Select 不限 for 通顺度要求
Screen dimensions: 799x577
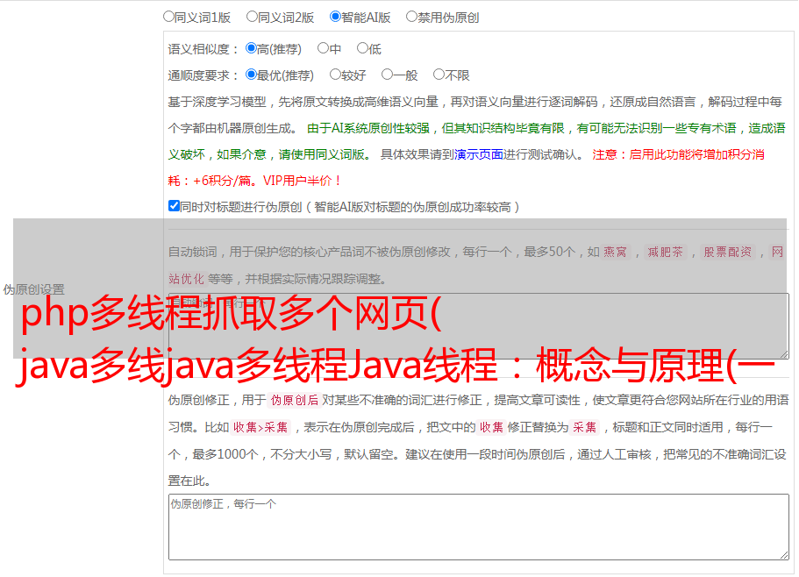439,75
